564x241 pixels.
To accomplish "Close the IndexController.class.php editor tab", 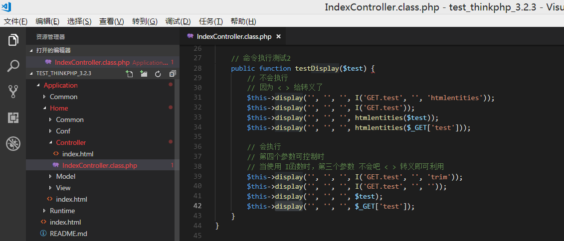I will tap(278, 37).
